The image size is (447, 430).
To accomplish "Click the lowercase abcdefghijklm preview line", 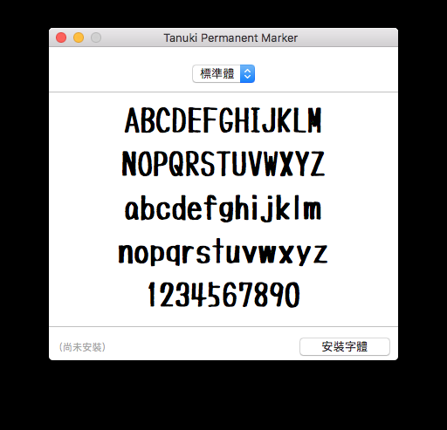I will pos(223,208).
